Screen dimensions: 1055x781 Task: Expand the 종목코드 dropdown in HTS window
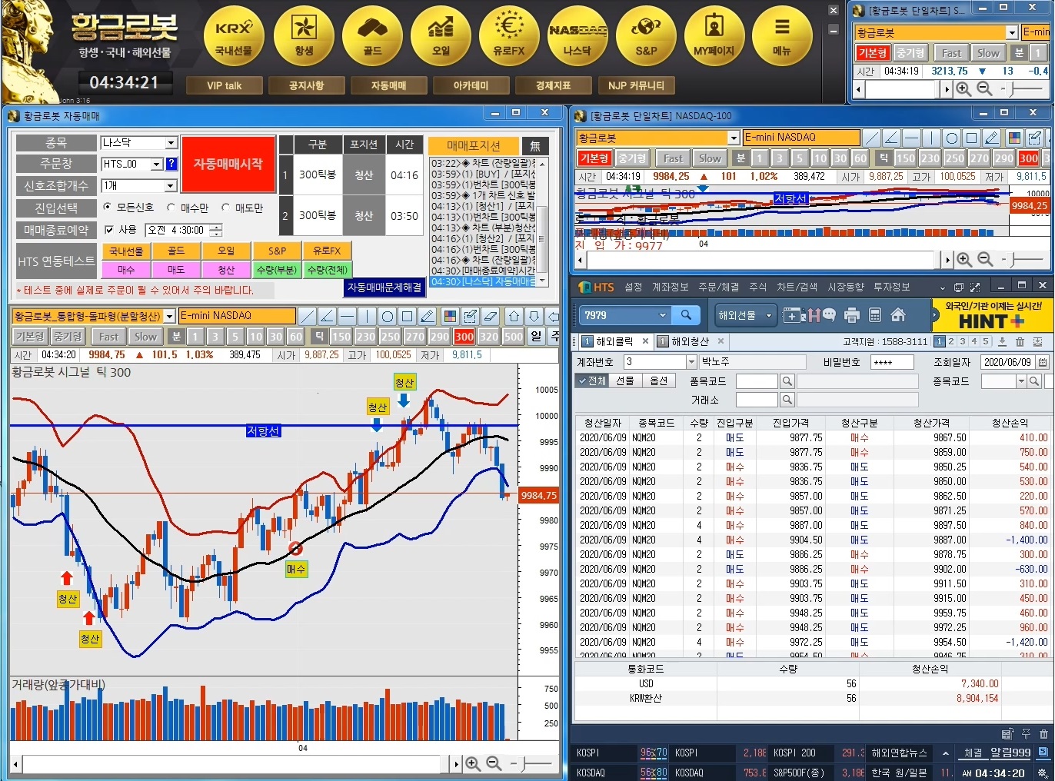coord(1021,381)
